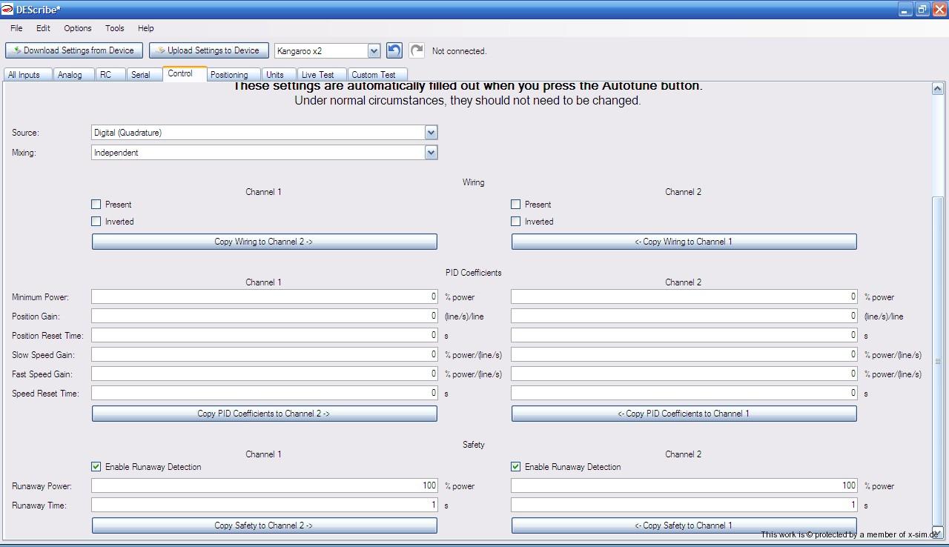Open the Mixing Independent dropdown
Image resolution: width=949 pixels, height=547 pixels.
[x=431, y=153]
